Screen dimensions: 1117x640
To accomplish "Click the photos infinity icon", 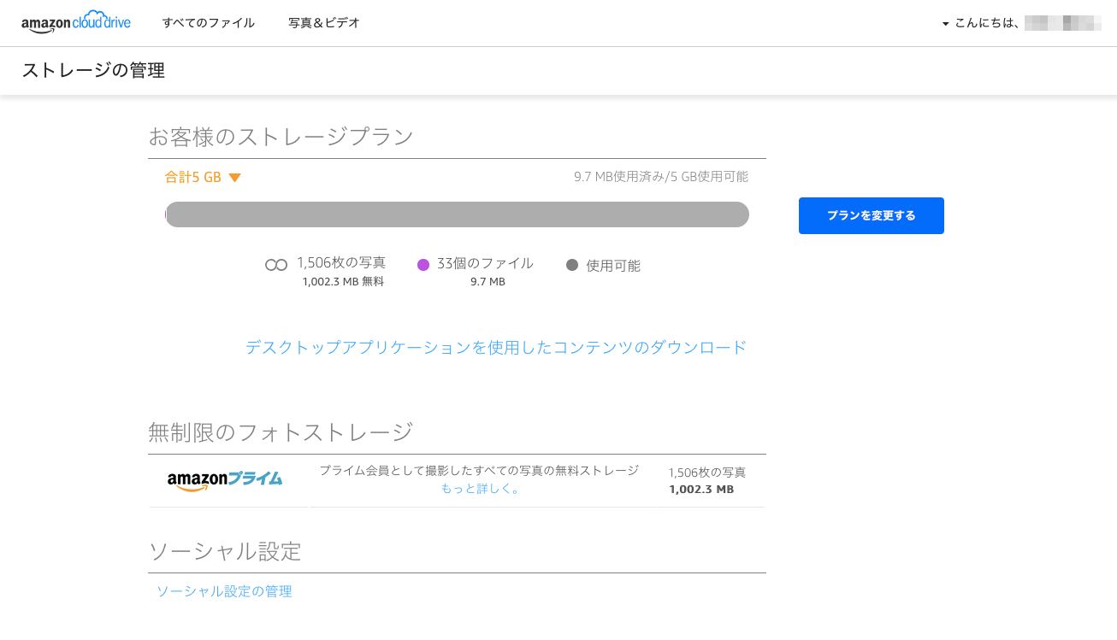I will (x=276, y=265).
